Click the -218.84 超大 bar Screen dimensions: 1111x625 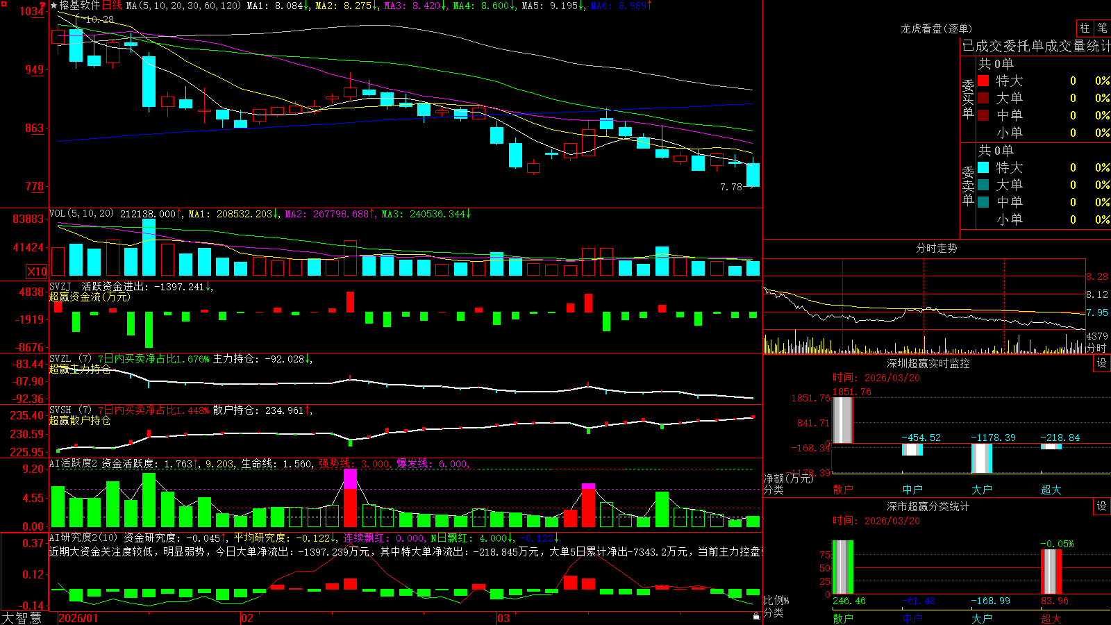1051,447
